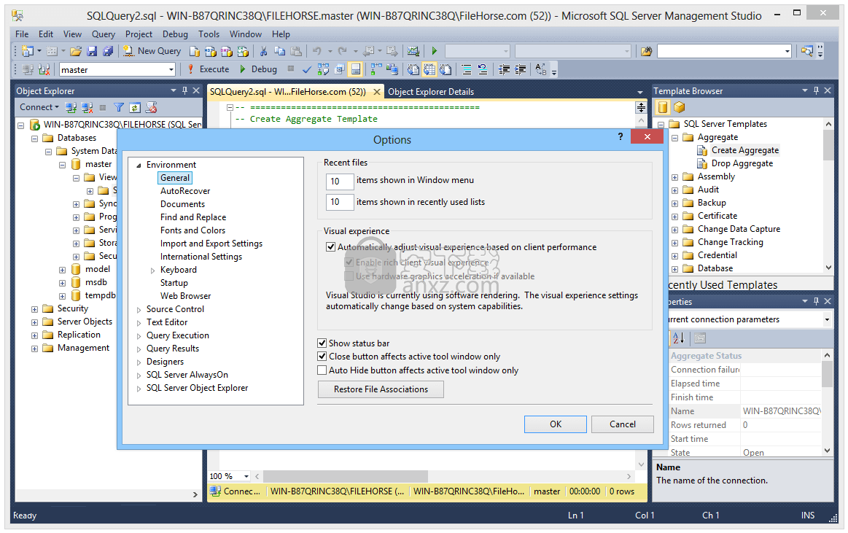This screenshot has height=533, width=848.
Task: Show Analysis Server templates in Template Browser
Action: coord(680,108)
